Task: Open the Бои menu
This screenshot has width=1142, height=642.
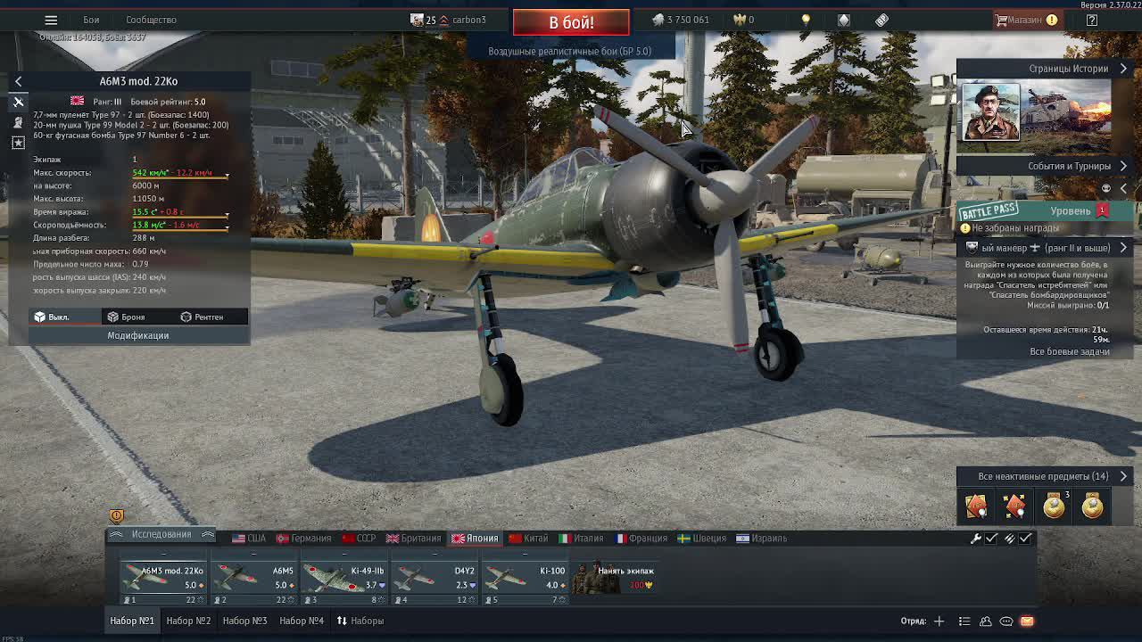Action: click(91, 20)
